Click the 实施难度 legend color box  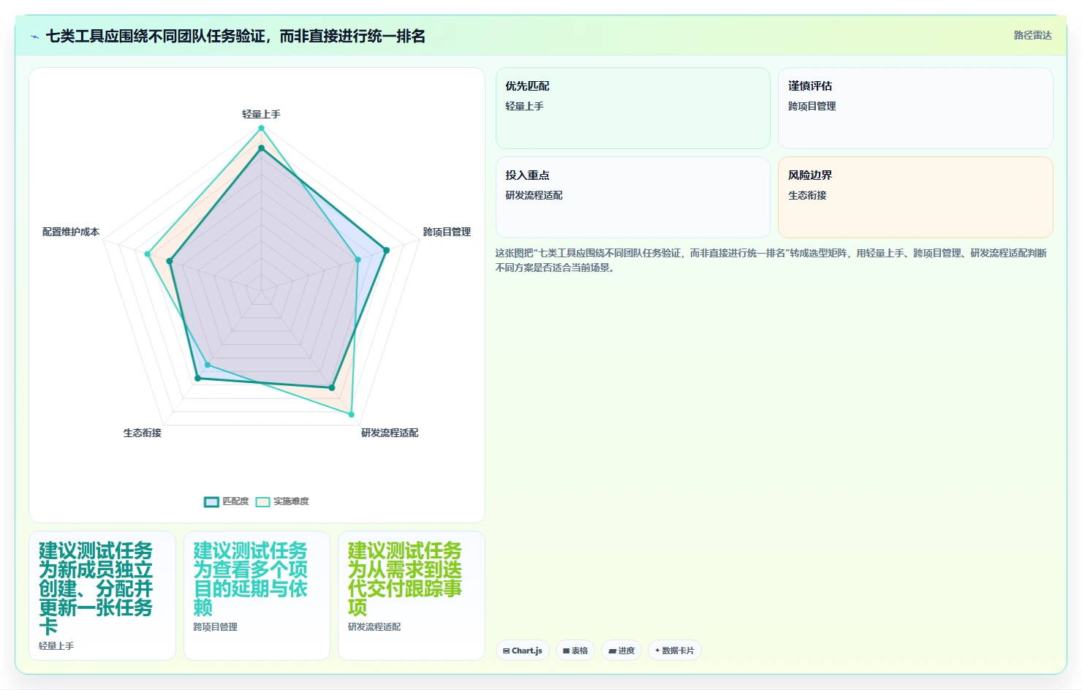pos(262,501)
